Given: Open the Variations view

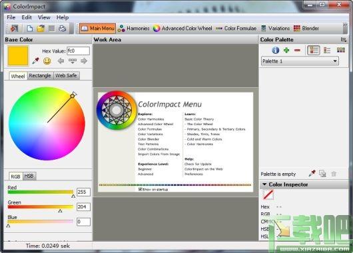Looking at the screenshot, I should click(275, 29).
